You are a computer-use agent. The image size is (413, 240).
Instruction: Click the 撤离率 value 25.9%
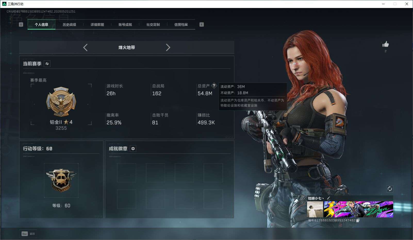(114, 123)
